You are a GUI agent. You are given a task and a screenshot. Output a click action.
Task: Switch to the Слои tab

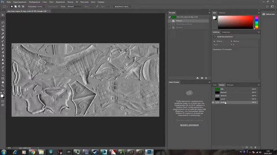pos(215,85)
